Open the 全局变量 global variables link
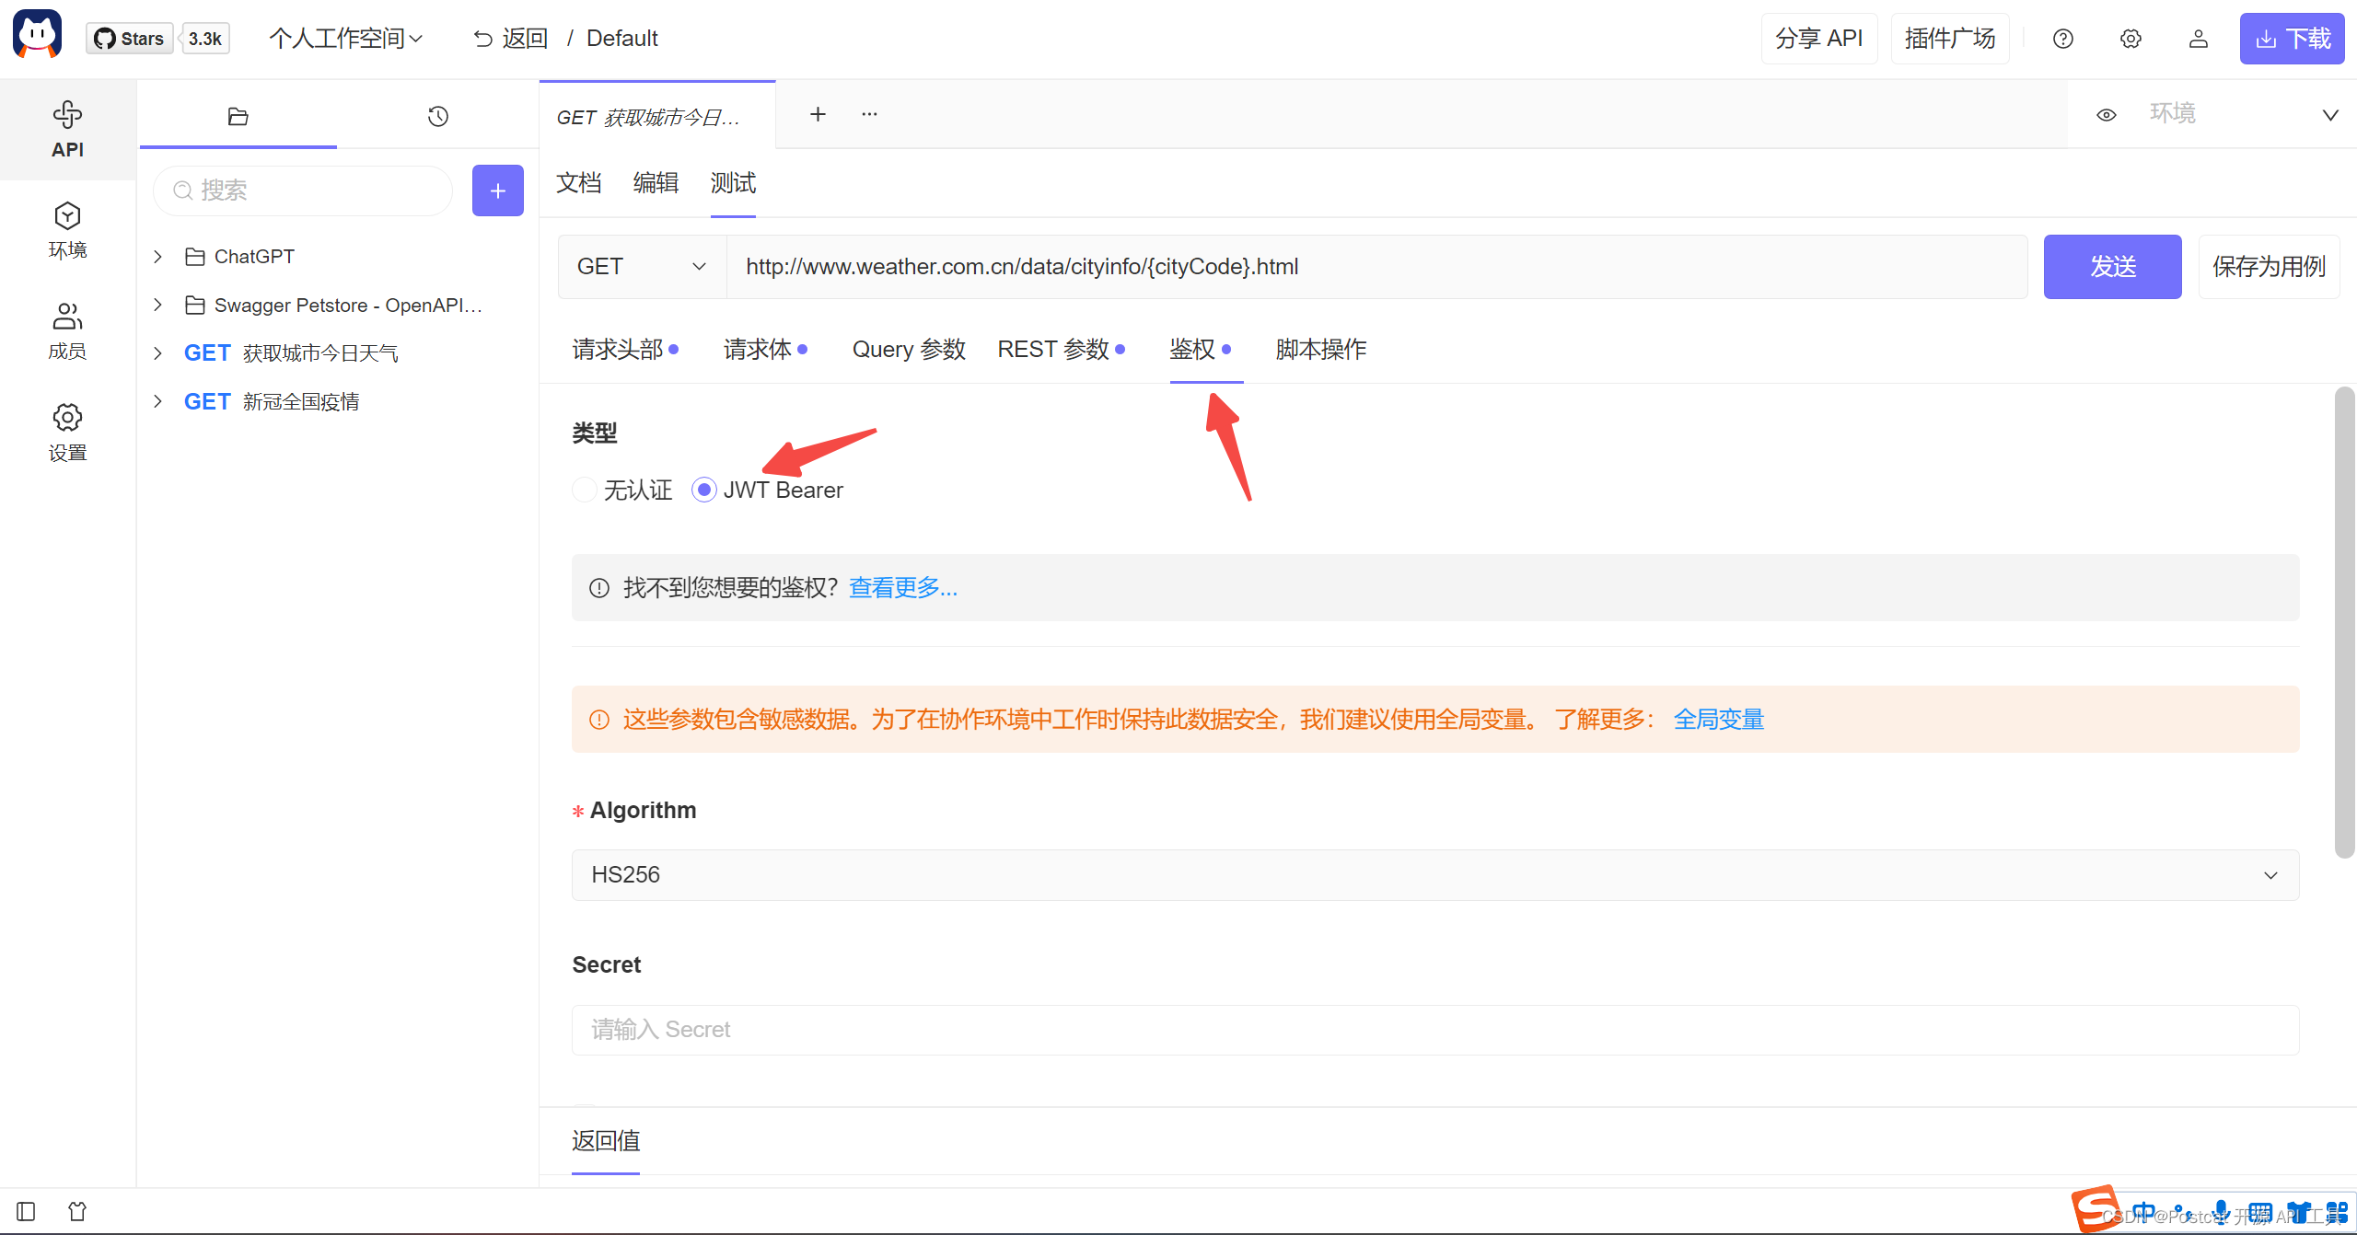 pyautogui.click(x=1718, y=720)
